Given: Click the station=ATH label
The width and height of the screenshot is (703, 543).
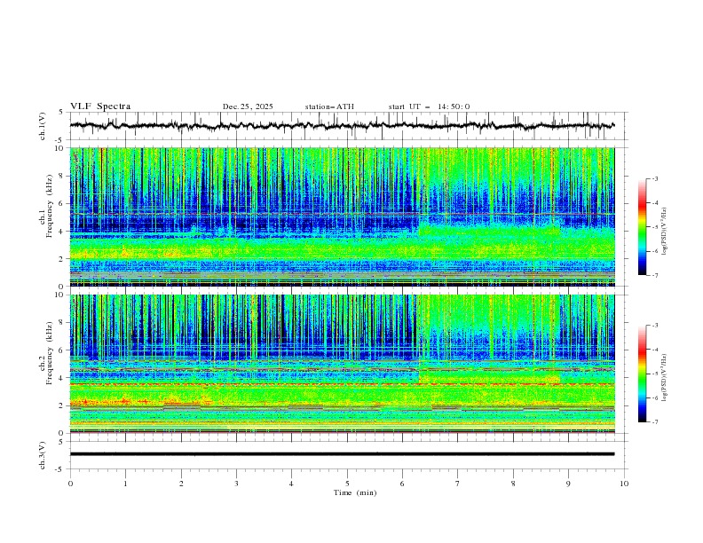Looking at the screenshot, I should [329, 106].
